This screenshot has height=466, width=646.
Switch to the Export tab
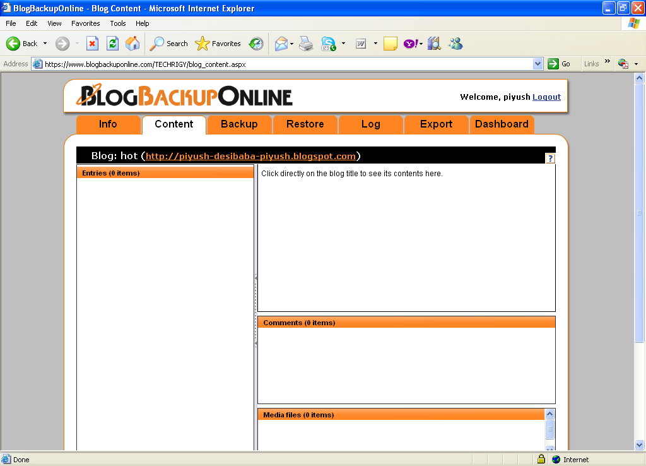pyautogui.click(x=437, y=124)
